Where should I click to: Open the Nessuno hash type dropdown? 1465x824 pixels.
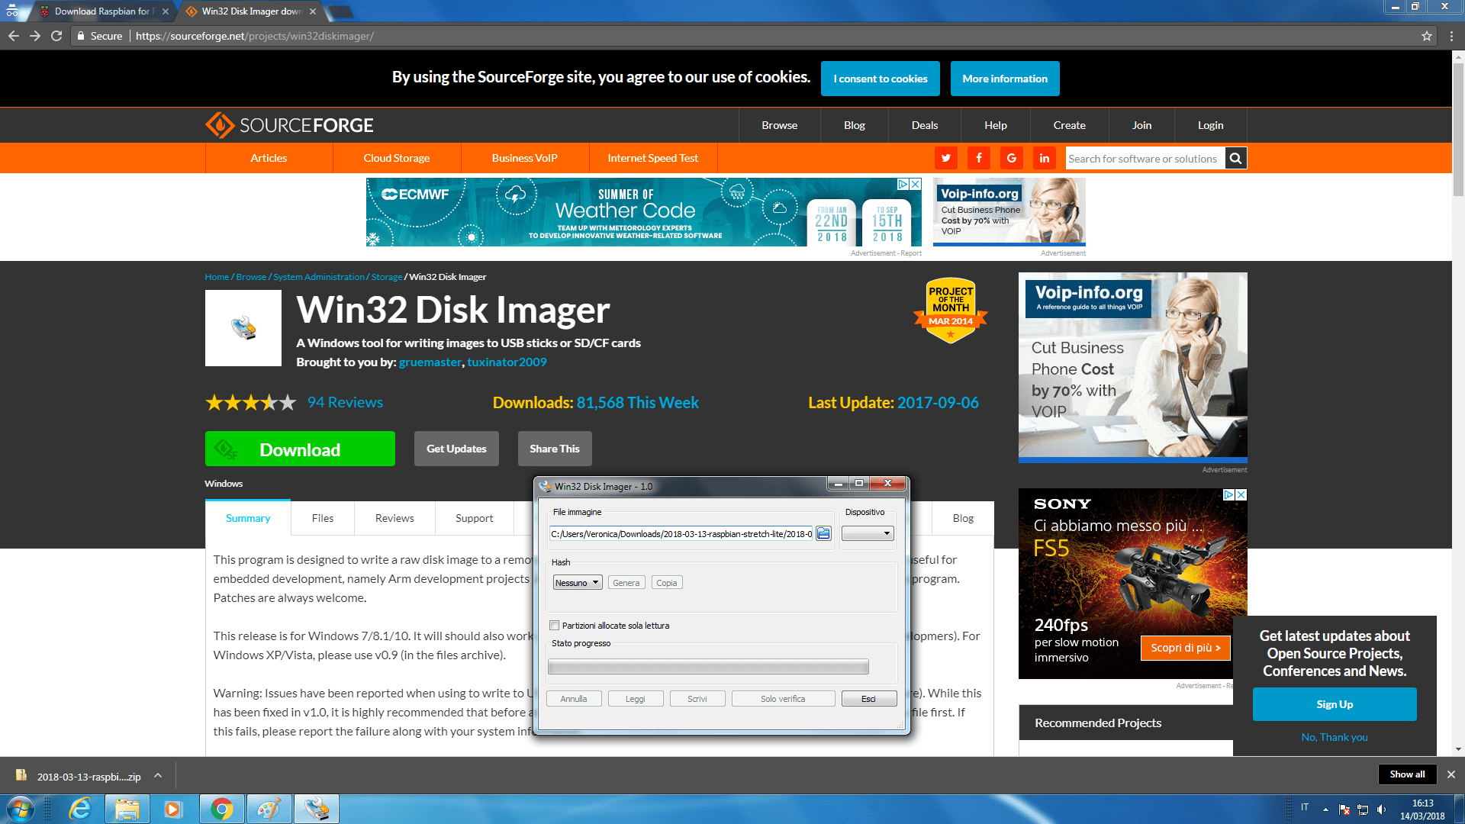pyautogui.click(x=577, y=582)
